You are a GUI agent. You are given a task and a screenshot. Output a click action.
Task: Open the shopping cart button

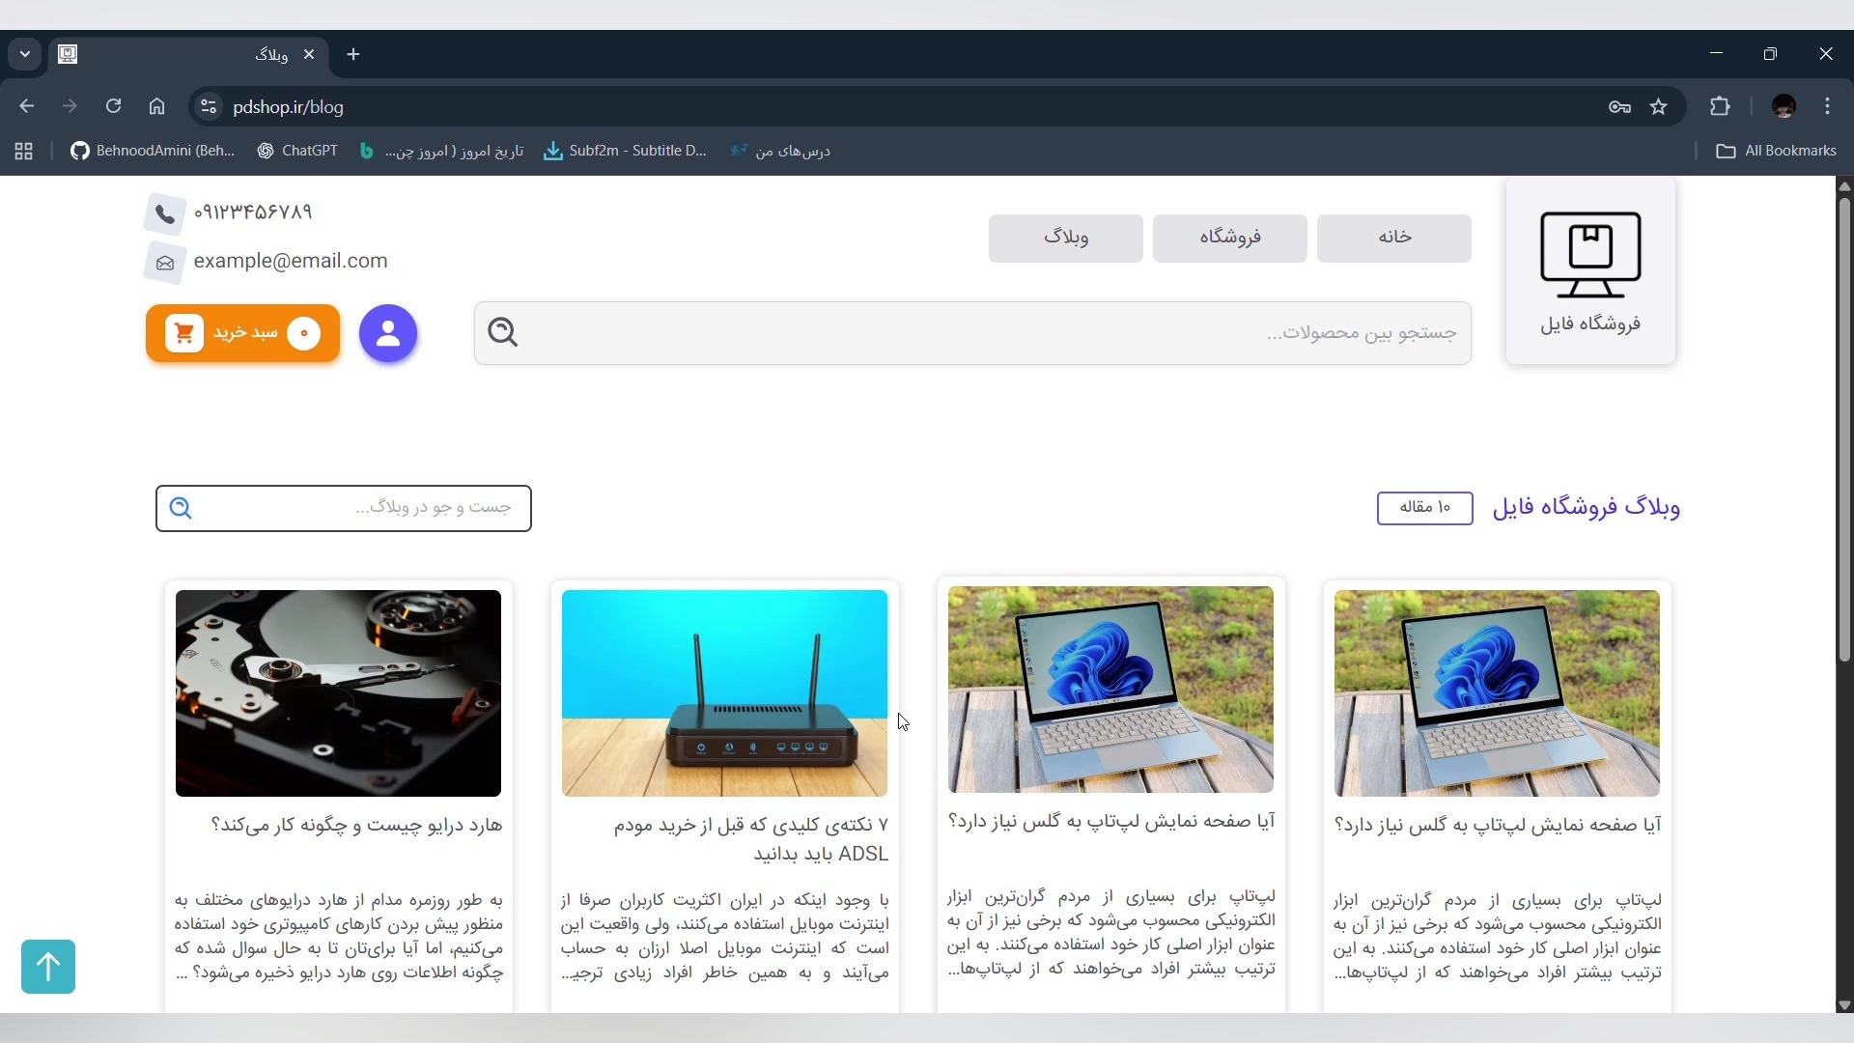[242, 333]
